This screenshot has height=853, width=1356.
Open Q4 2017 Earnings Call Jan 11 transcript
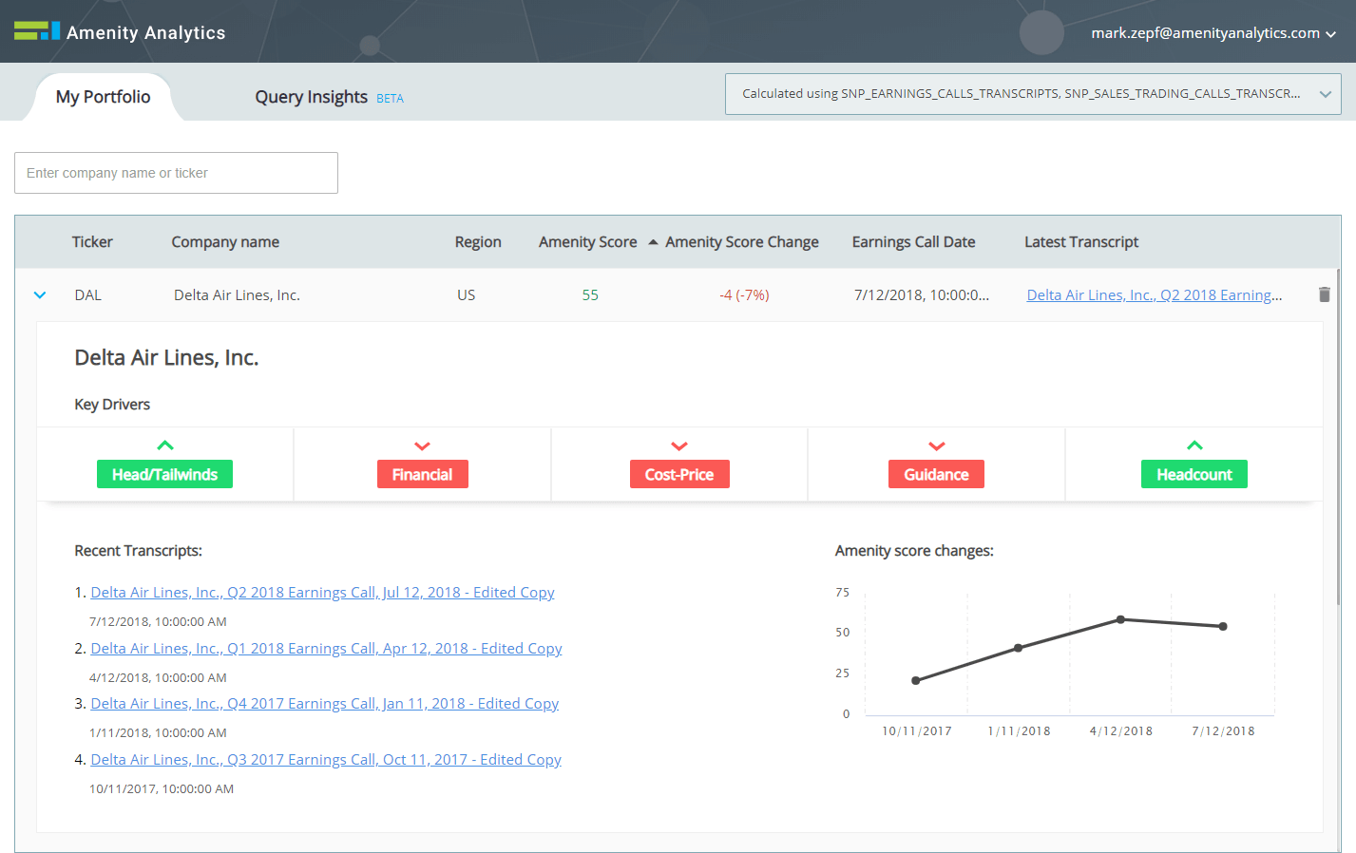coord(324,704)
